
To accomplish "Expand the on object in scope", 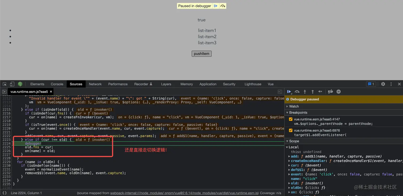I will tap(289, 192).
